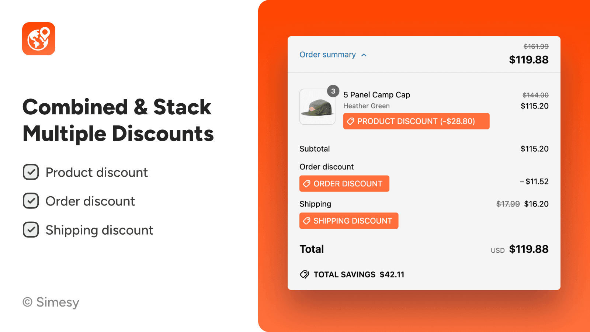Click the quantity badge showing 3
Image resolution: width=590 pixels, height=332 pixels.
tap(333, 91)
